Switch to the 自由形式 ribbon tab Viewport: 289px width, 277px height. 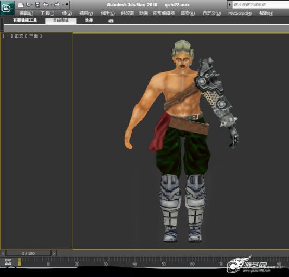pyautogui.click(x=61, y=21)
